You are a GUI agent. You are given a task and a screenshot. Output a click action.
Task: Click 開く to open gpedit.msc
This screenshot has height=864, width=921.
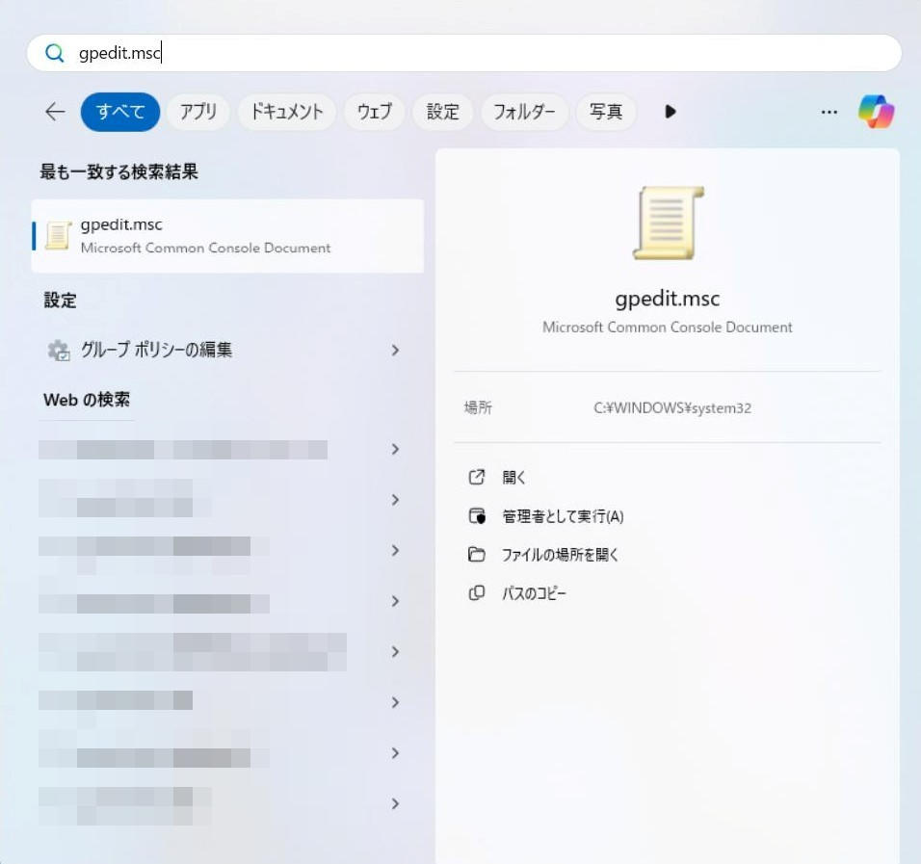pos(513,478)
